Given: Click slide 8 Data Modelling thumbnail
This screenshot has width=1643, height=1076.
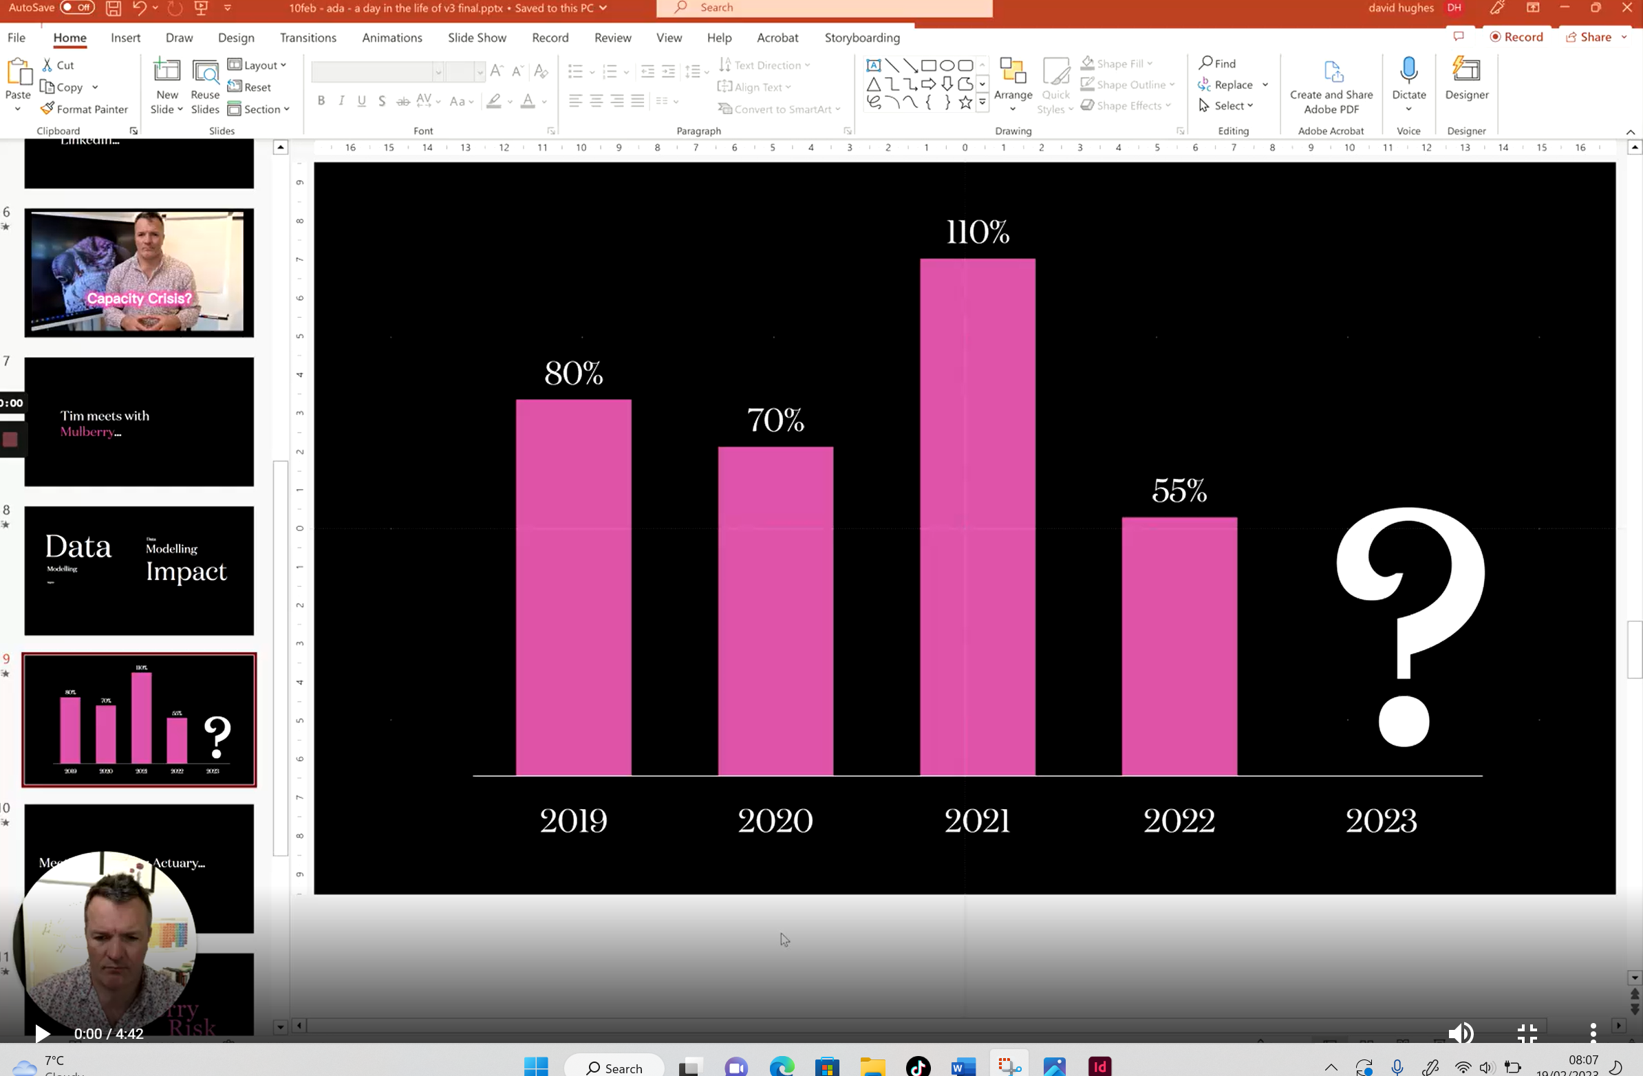Looking at the screenshot, I should click(x=138, y=570).
